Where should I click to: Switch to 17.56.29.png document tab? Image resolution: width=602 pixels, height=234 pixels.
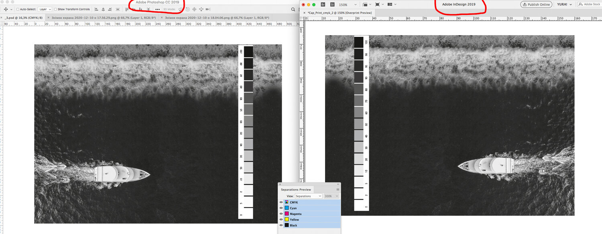[x=104, y=18]
